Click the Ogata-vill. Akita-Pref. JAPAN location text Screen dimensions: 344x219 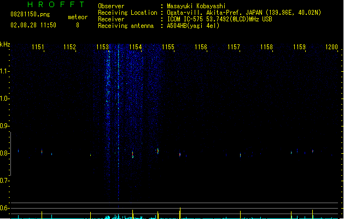[x=244, y=13]
